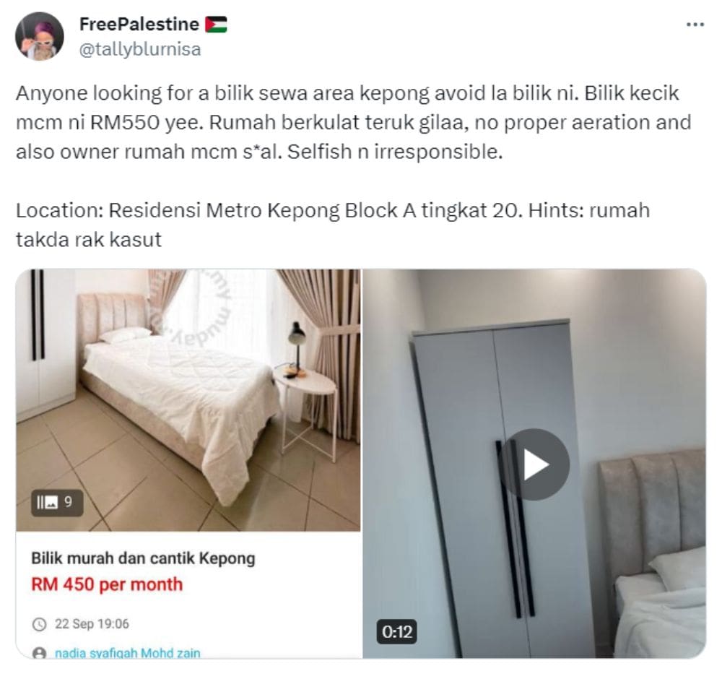This screenshot has width=722, height=679.
Task: Click the RM 450 per month price
Action: [x=107, y=584]
